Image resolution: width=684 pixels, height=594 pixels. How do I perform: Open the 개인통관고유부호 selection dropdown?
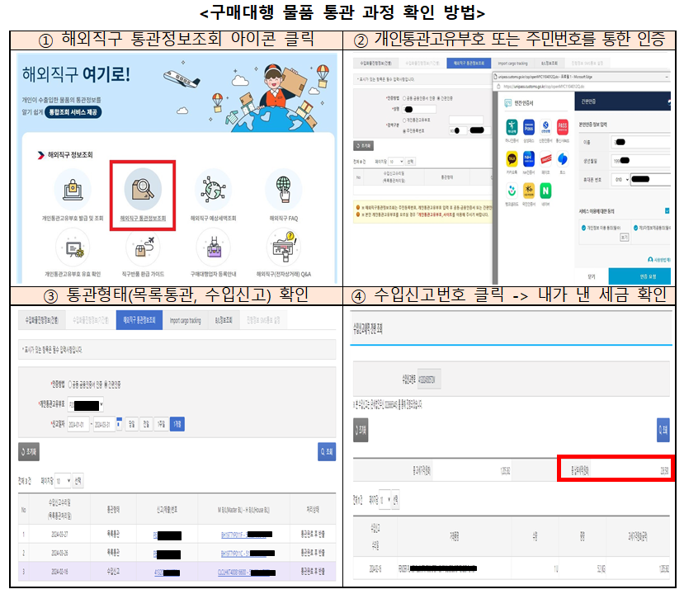point(84,404)
